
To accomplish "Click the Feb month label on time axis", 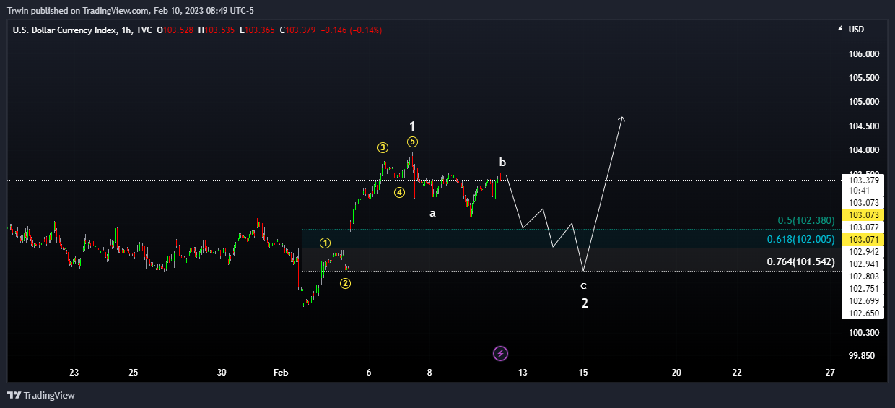I will pos(281,373).
